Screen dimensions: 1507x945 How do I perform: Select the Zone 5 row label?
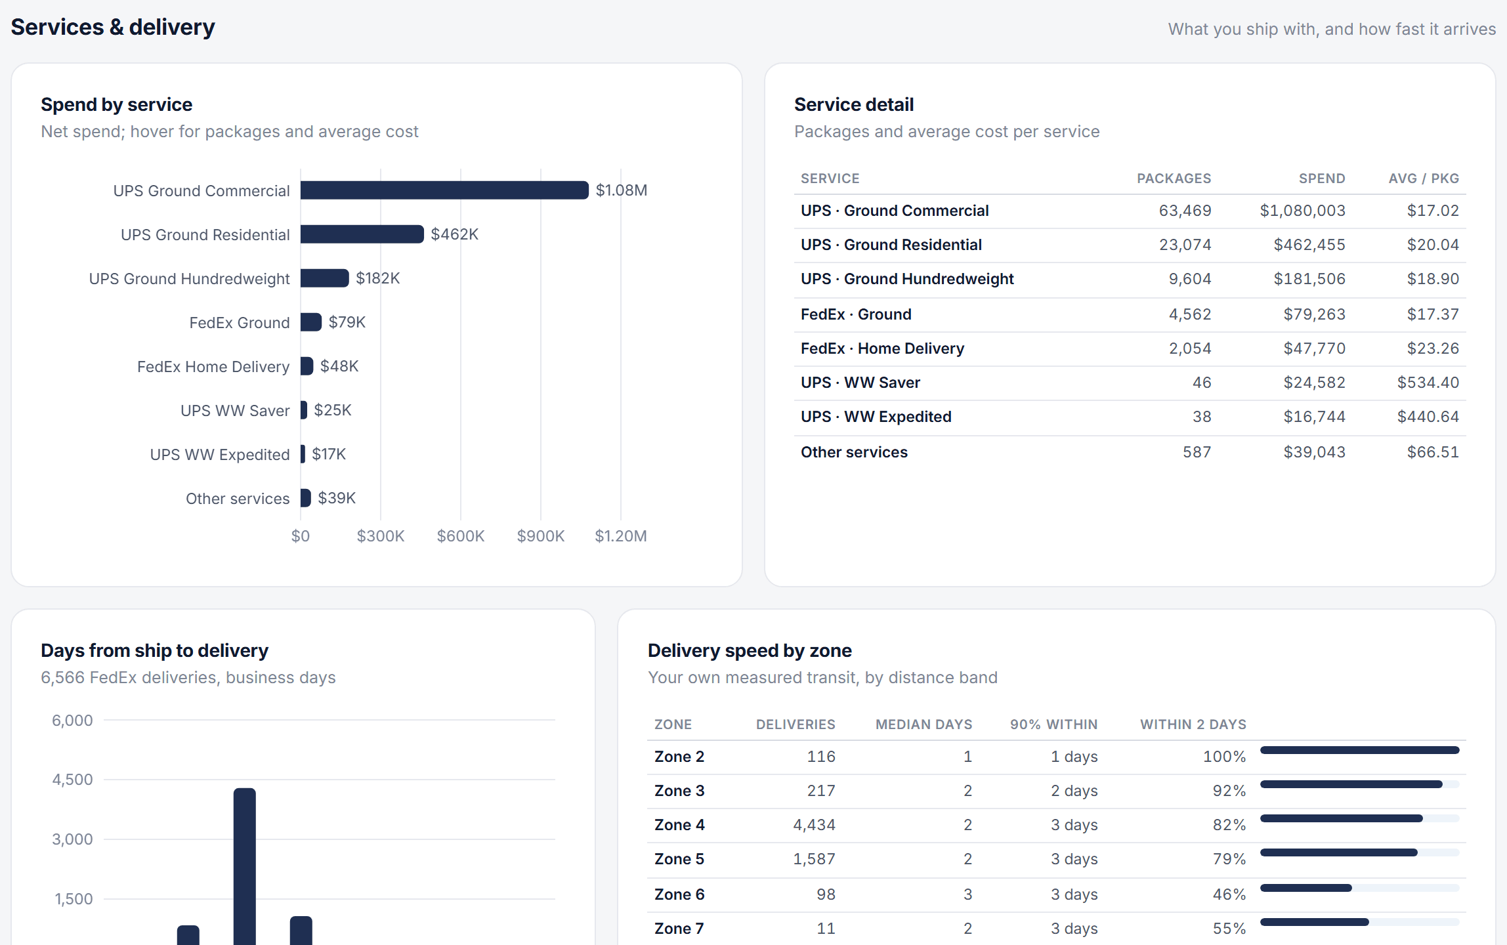(679, 859)
